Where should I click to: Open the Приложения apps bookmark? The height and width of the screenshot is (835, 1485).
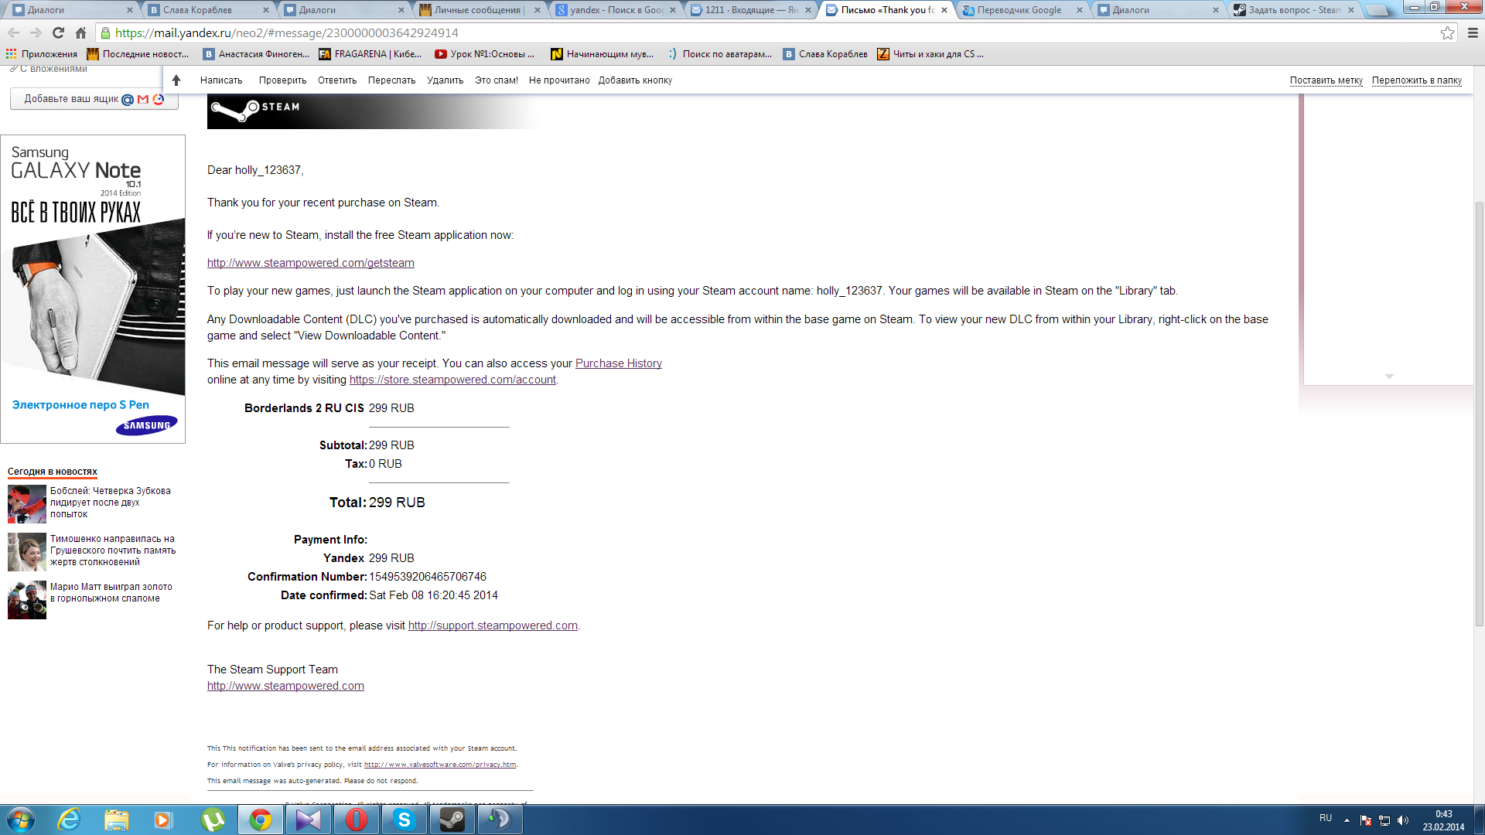click(42, 54)
